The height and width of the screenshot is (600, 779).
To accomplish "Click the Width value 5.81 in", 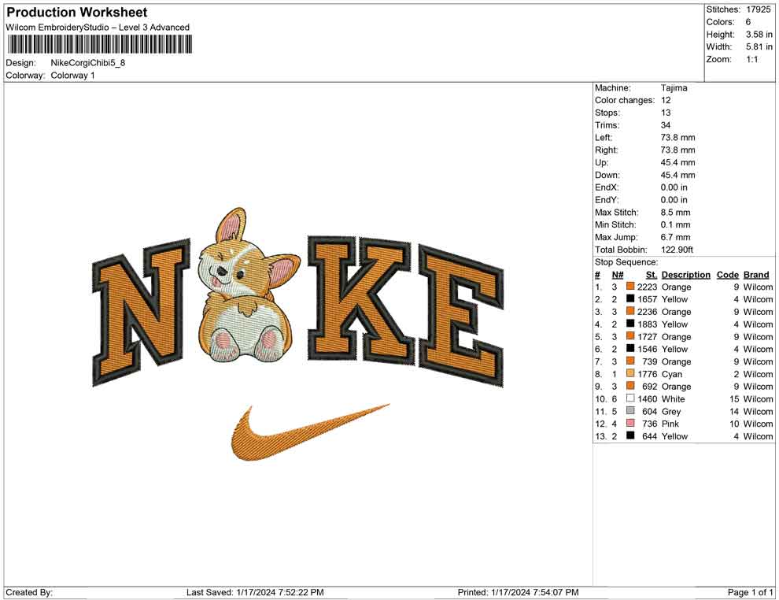I will coord(759,46).
